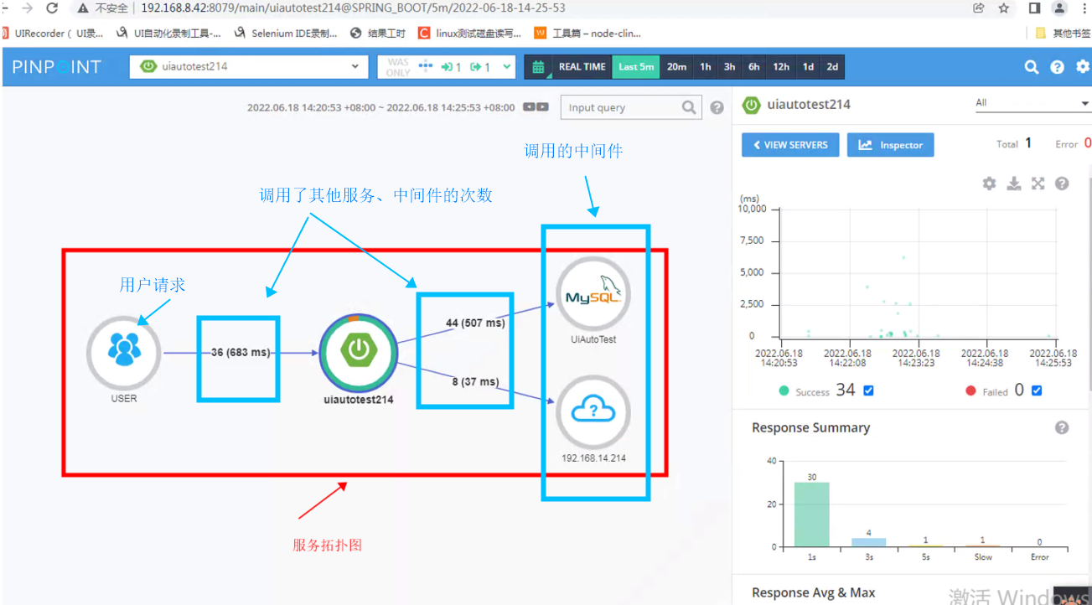Click the 1s bar in Response Summary
The height and width of the screenshot is (605, 1092).
pos(811,515)
